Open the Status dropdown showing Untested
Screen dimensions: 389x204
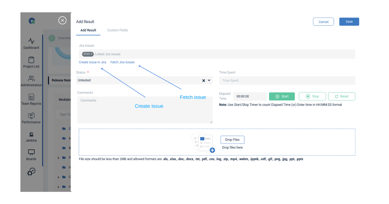tap(208, 80)
